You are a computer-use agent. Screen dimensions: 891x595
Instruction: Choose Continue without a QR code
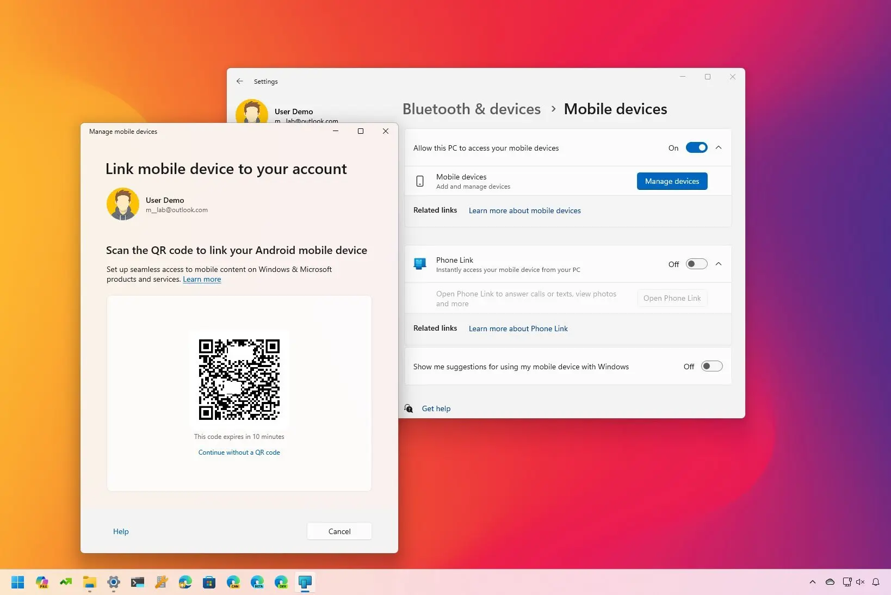[x=239, y=453]
